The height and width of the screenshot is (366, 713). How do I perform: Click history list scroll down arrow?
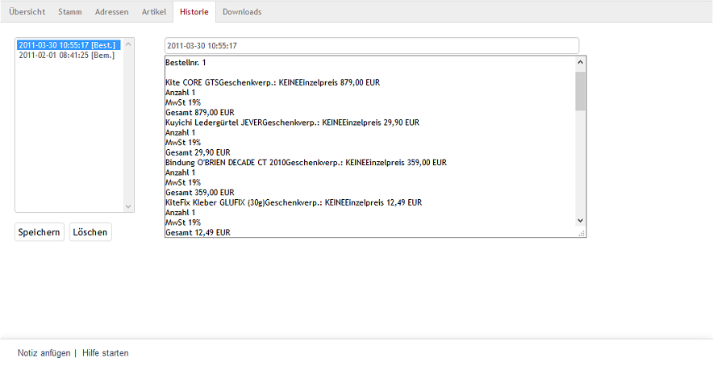127,206
